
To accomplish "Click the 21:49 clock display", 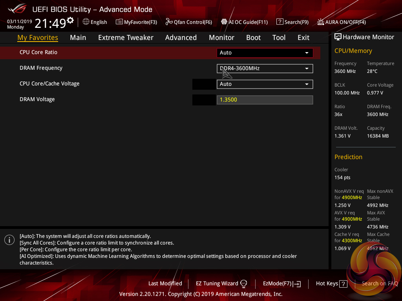I will point(50,23).
